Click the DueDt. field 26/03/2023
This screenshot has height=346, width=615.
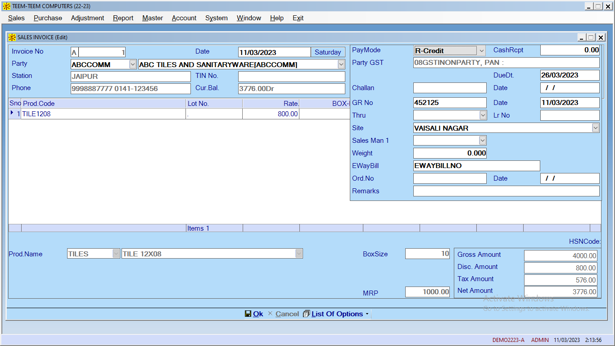click(x=570, y=75)
